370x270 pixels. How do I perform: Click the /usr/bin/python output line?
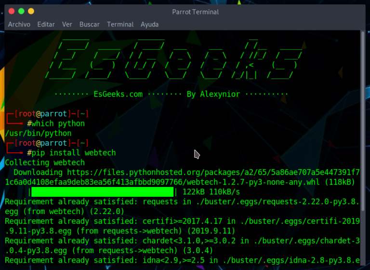click(38, 133)
